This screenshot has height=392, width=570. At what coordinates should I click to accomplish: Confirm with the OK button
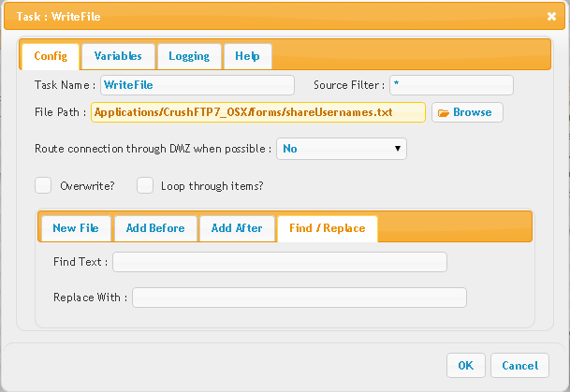pyautogui.click(x=466, y=366)
